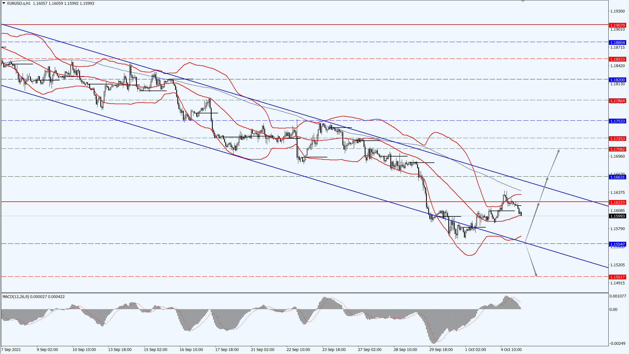This screenshot has height=354, width=629.
Task: Click the 28 Sep 10:00 time label
Action: click(405, 350)
